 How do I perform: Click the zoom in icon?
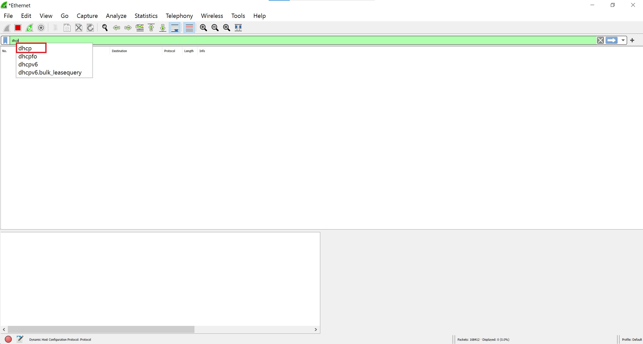203,27
